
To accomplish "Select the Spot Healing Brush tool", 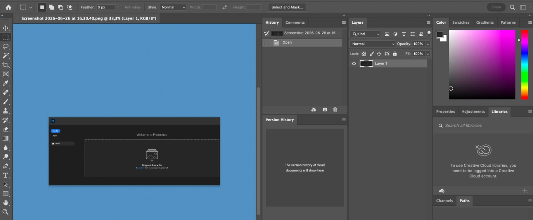I will [x=6, y=92].
